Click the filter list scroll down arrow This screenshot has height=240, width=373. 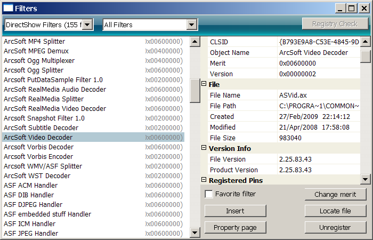195,233
